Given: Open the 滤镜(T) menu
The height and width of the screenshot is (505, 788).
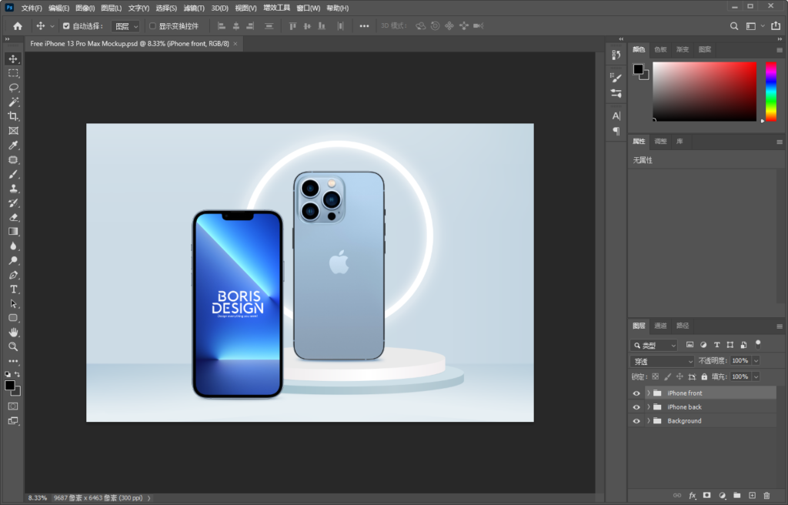Looking at the screenshot, I should point(193,8).
